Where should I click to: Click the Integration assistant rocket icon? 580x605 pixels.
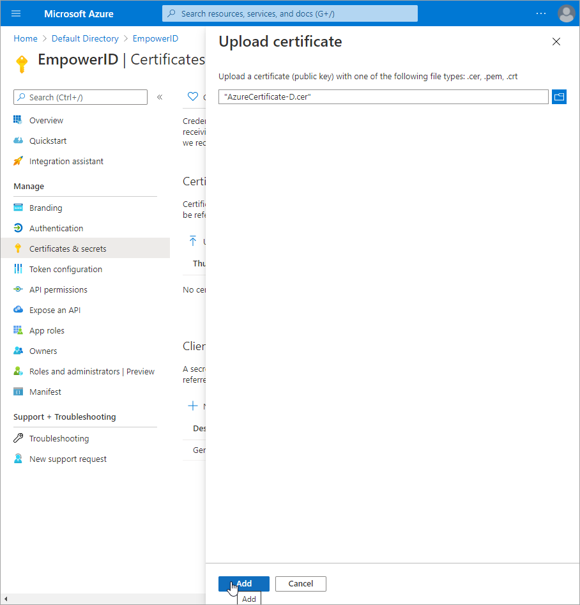(18, 161)
